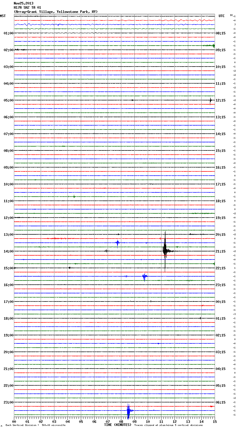Select the 01:00 MST time label

point(8,33)
